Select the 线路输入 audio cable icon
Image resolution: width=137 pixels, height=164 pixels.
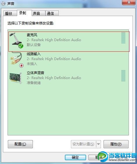click(16, 60)
